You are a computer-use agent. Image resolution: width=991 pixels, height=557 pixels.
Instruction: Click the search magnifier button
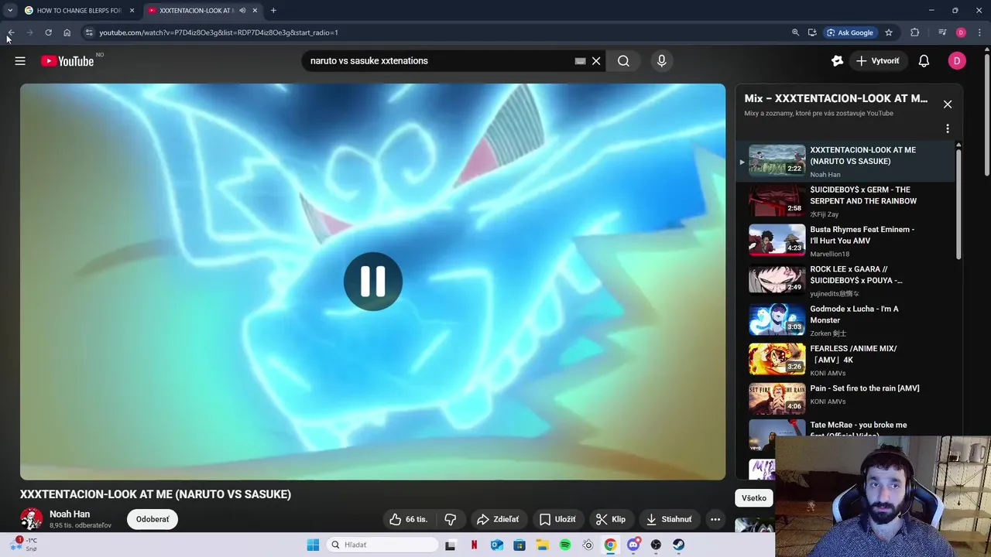pos(623,61)
